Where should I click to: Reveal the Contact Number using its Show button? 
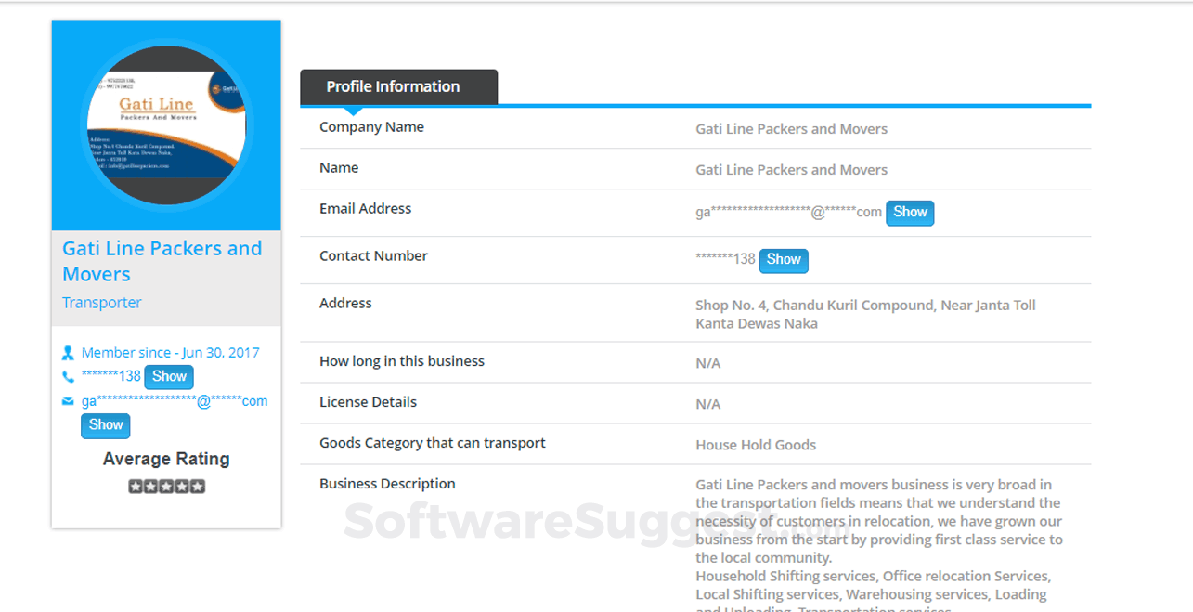click(x=783, y=260)
